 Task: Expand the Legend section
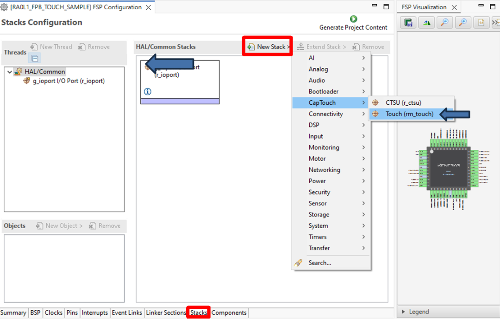[x=403, y=312]
